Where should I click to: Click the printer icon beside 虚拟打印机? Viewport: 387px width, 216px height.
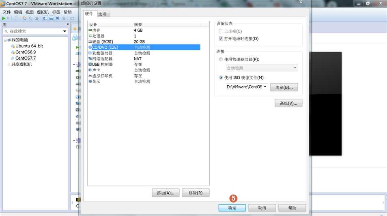pos(90,76)
